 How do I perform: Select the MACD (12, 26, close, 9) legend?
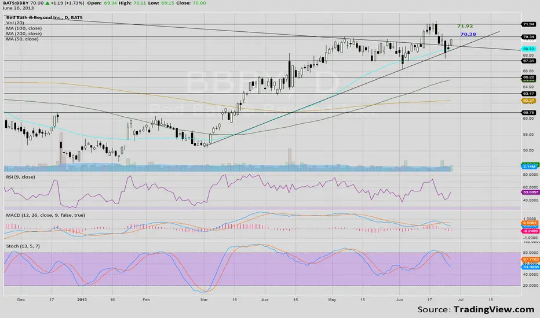45,215
